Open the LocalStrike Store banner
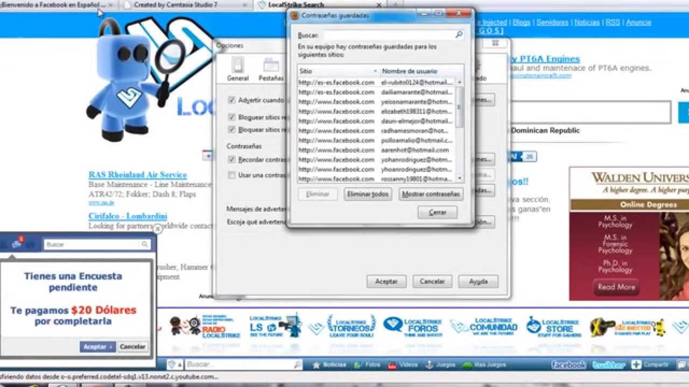 [x=553, y=326]
